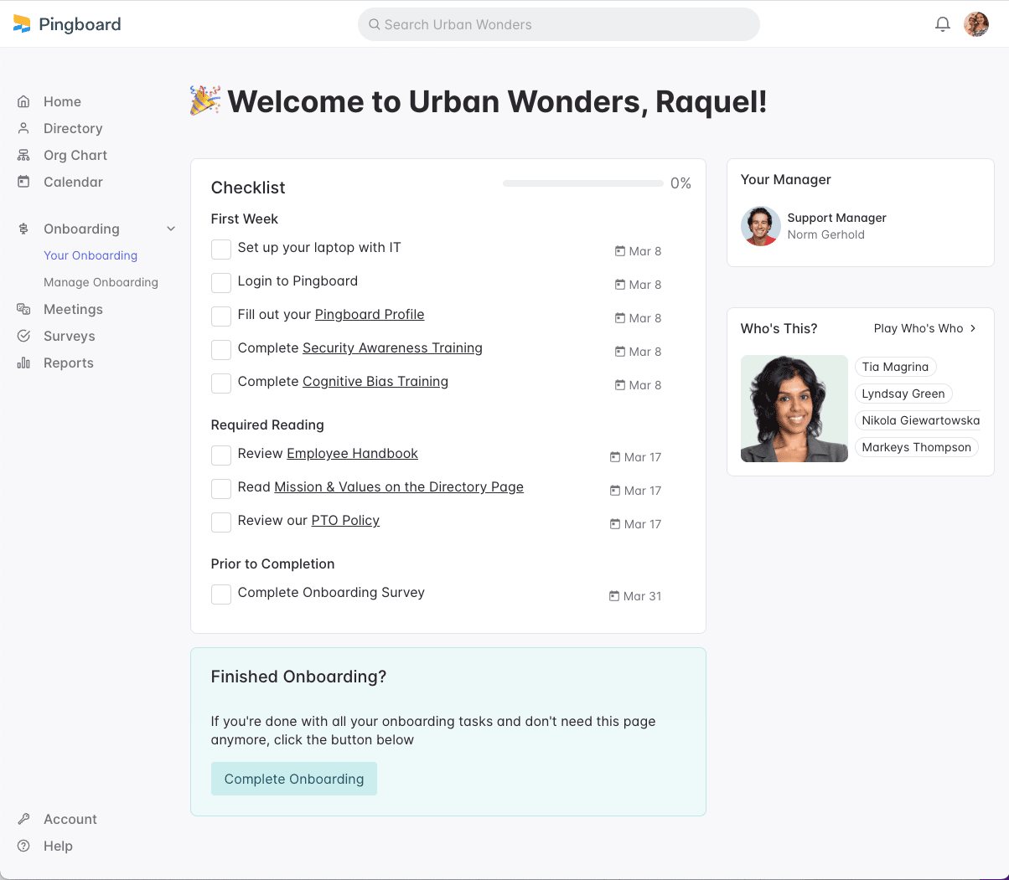Click the checklist progress bar
Viewport: 1009px width, 880px height.
[x=582, y=183]
